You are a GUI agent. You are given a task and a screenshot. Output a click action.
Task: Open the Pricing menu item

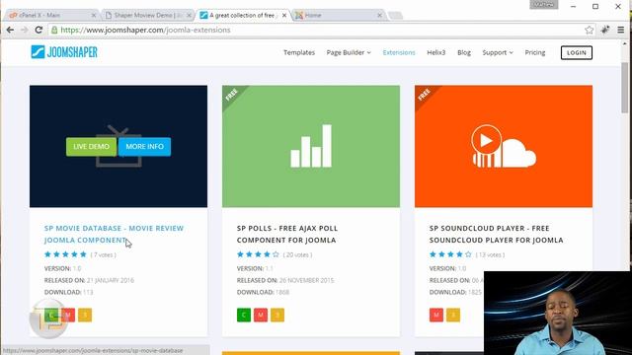535,52
